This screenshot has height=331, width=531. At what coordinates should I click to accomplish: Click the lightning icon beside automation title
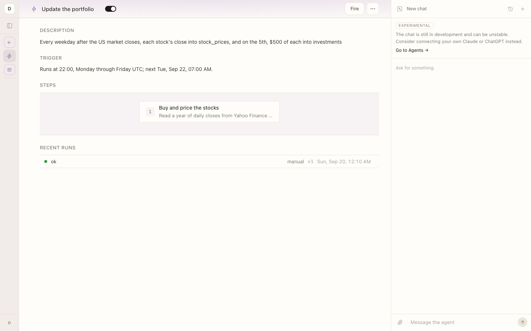[34, 9]
